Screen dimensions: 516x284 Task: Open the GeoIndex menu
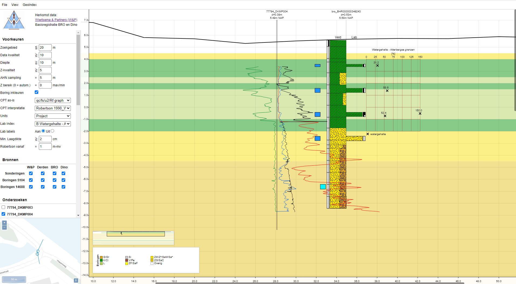click(30, 5)
